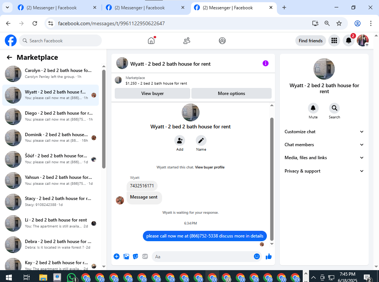Expand Media, files and links section

(324, 158)
